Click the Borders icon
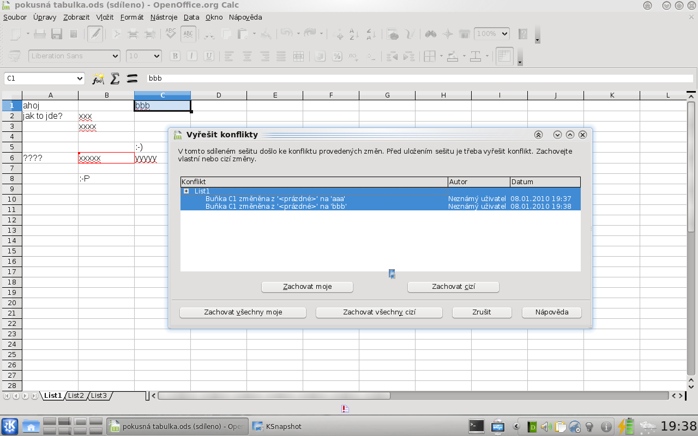Viewport: 698px width, 436px height. coord(430,56)
